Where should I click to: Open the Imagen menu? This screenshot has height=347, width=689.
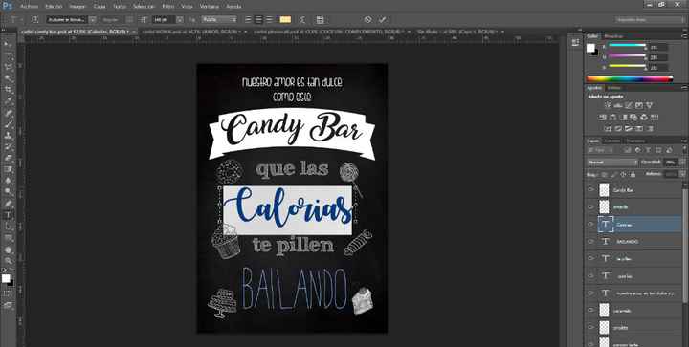[78, 6]
